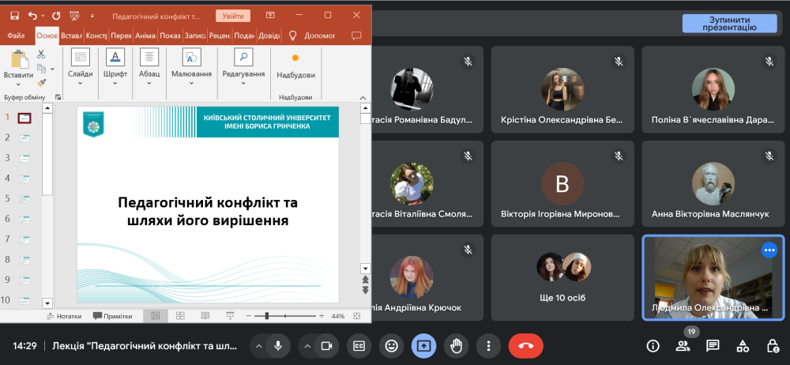The image size is (790, 365).
Task: Go to next slide using double-down arrows
Action: 365,290
